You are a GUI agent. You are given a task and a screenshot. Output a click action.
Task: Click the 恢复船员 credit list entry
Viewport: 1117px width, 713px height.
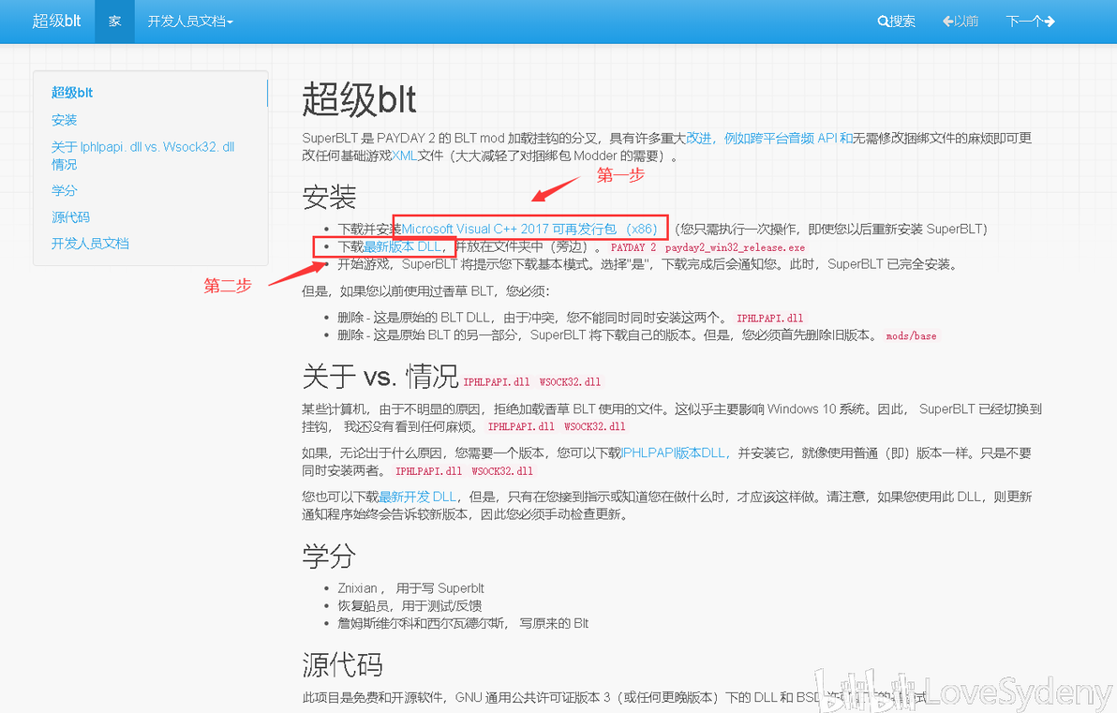(410, 605)
